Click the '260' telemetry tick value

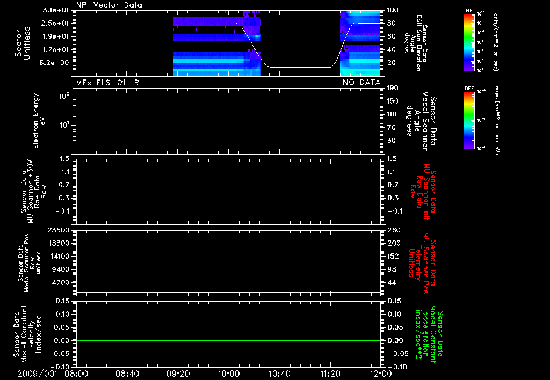393,230
